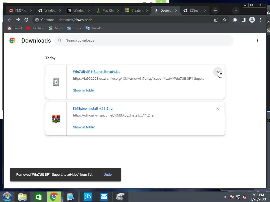Go forward with the arrow button

tap(18, 20)
